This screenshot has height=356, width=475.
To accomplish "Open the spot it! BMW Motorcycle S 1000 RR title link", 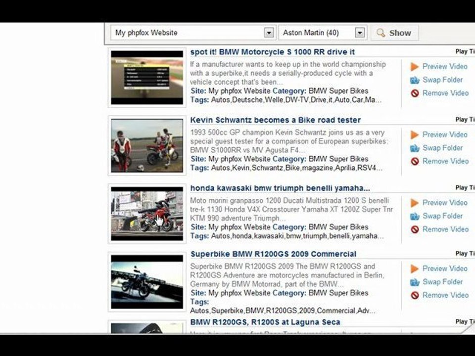I will click(x=272, y=52).
